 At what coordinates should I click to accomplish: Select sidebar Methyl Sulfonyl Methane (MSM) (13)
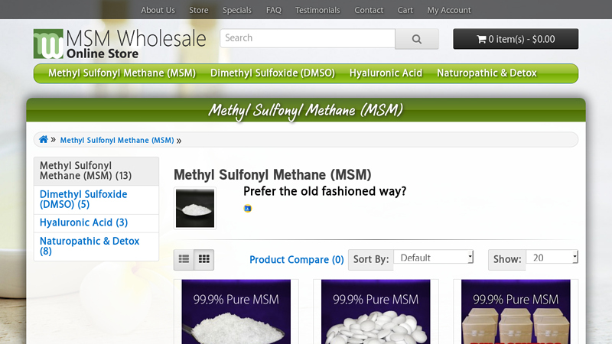(x=96, y=170)
